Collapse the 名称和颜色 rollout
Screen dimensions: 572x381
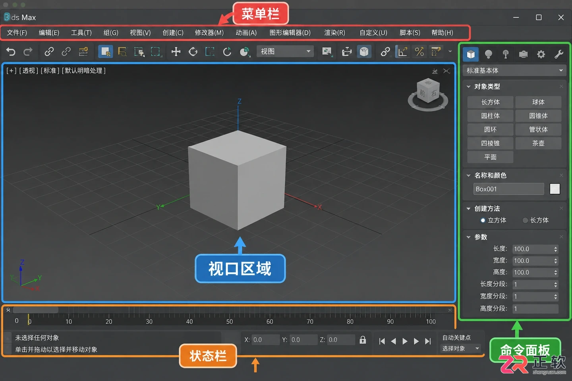[x=468, y=175]
